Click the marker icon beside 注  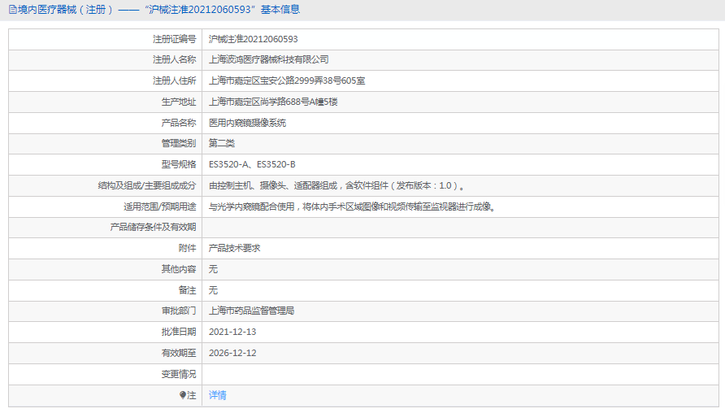[183, 395]
